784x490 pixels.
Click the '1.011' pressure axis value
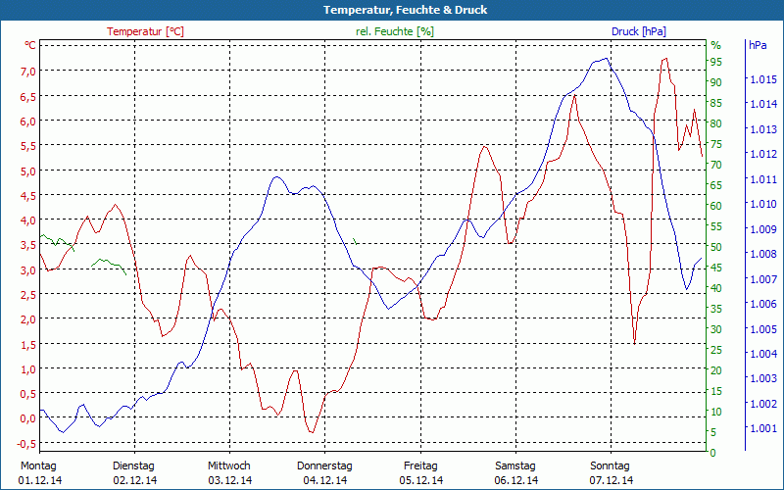tap(764, 179)
